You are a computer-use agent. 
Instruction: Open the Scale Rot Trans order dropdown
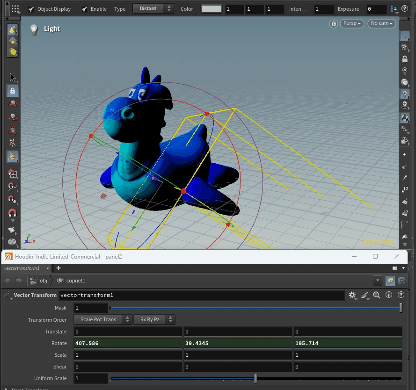(102, 319)
